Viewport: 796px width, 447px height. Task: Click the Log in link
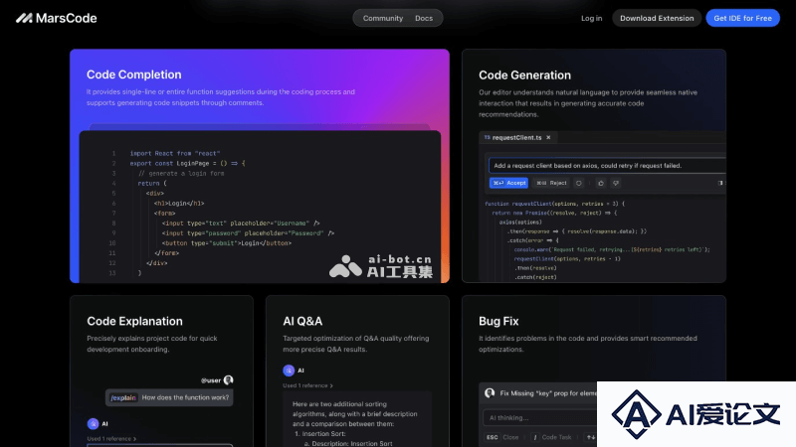[x=591, y=18]
